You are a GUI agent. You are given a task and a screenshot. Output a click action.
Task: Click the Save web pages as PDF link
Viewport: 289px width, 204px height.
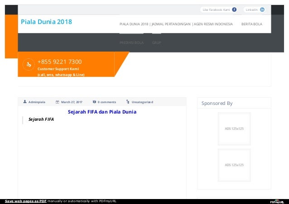26,201
